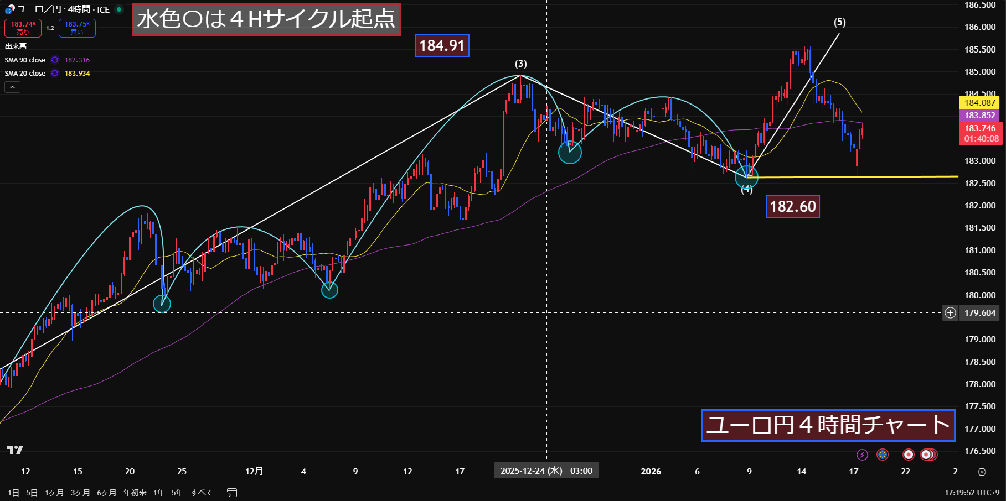This screenshot has height=501, width=1006.
Task: Click the 出来高 volume indicator label
Action: [x=16, y=46]
